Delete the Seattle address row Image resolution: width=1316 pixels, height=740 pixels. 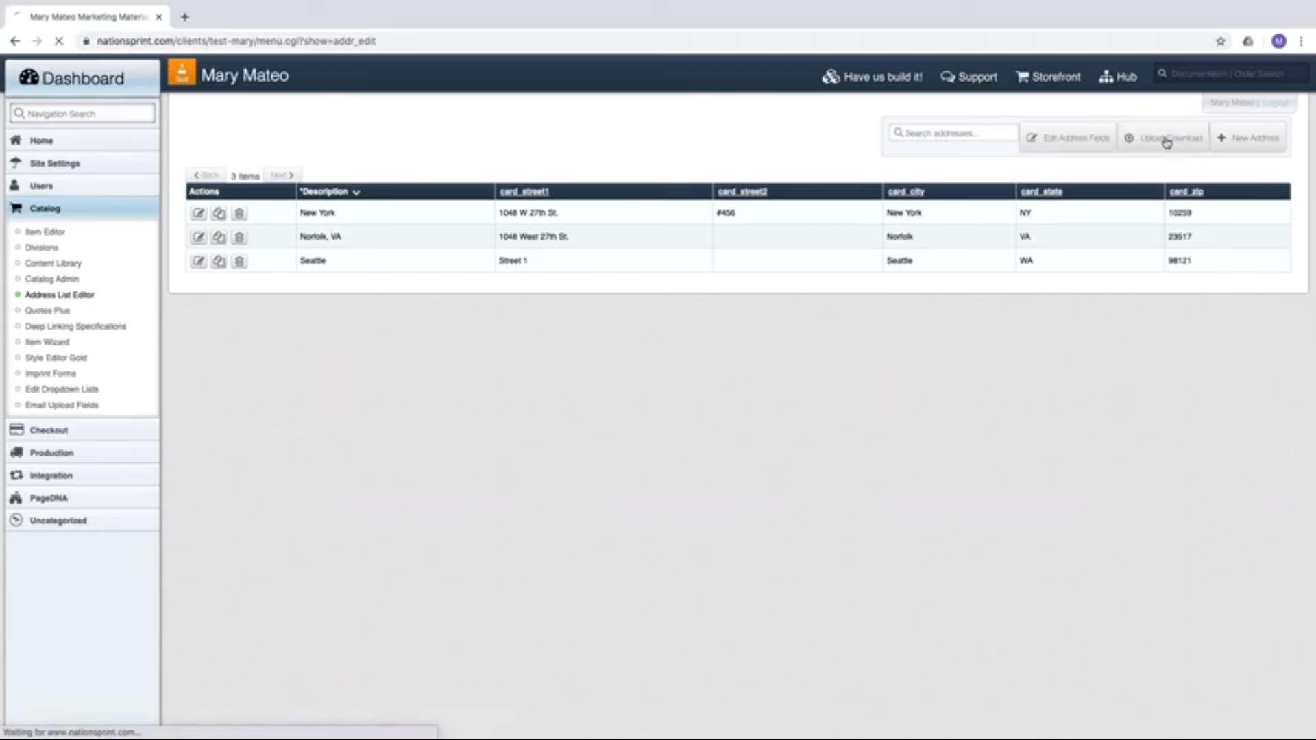(x=239, y=261)
